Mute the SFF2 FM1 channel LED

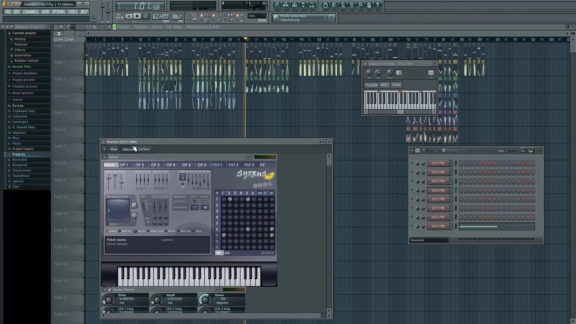tap(412, 163)
